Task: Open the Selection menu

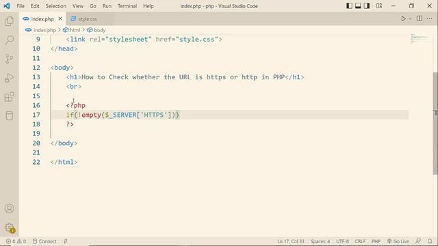Action: click(56, 6)
